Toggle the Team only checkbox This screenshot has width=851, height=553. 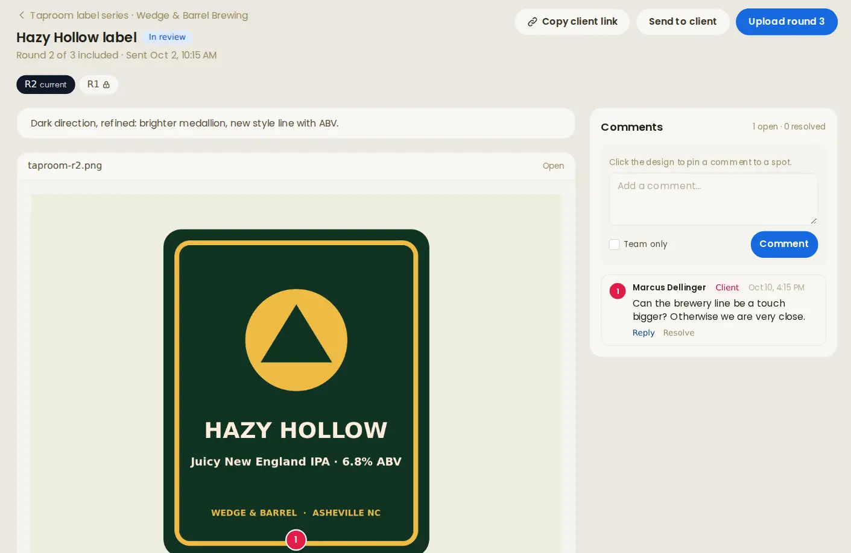[614, 244]
